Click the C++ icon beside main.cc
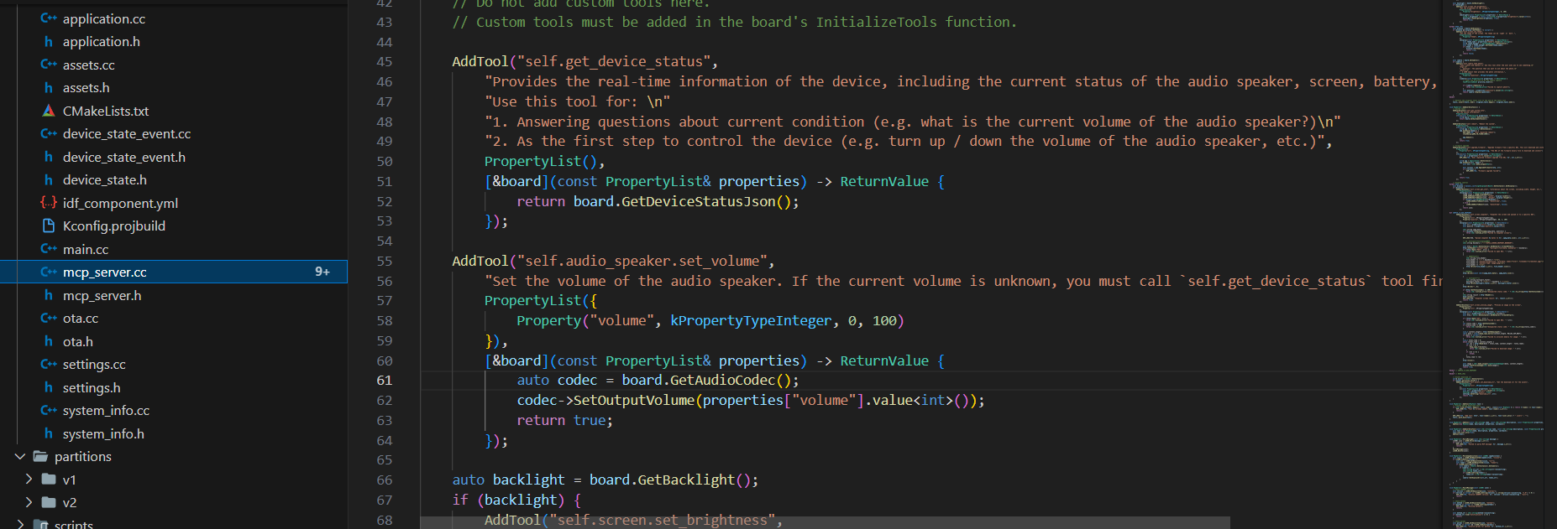This screenshot has width=1557, height=529. pyautogui.click(x=49, y=249)
